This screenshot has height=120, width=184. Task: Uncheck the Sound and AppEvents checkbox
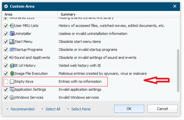[6, 58]
